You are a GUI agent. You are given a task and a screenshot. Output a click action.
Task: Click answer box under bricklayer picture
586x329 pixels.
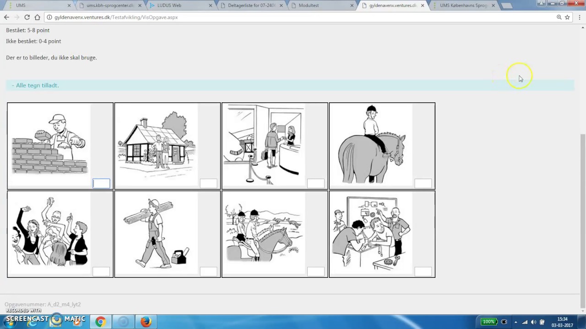click(101, 183)
